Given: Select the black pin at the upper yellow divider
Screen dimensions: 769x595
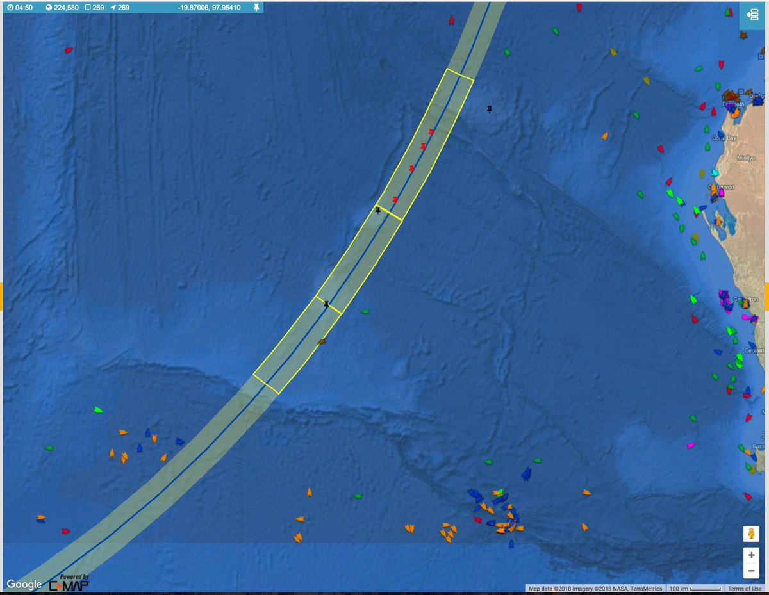Looking at the screenshot, I should 377,209.
